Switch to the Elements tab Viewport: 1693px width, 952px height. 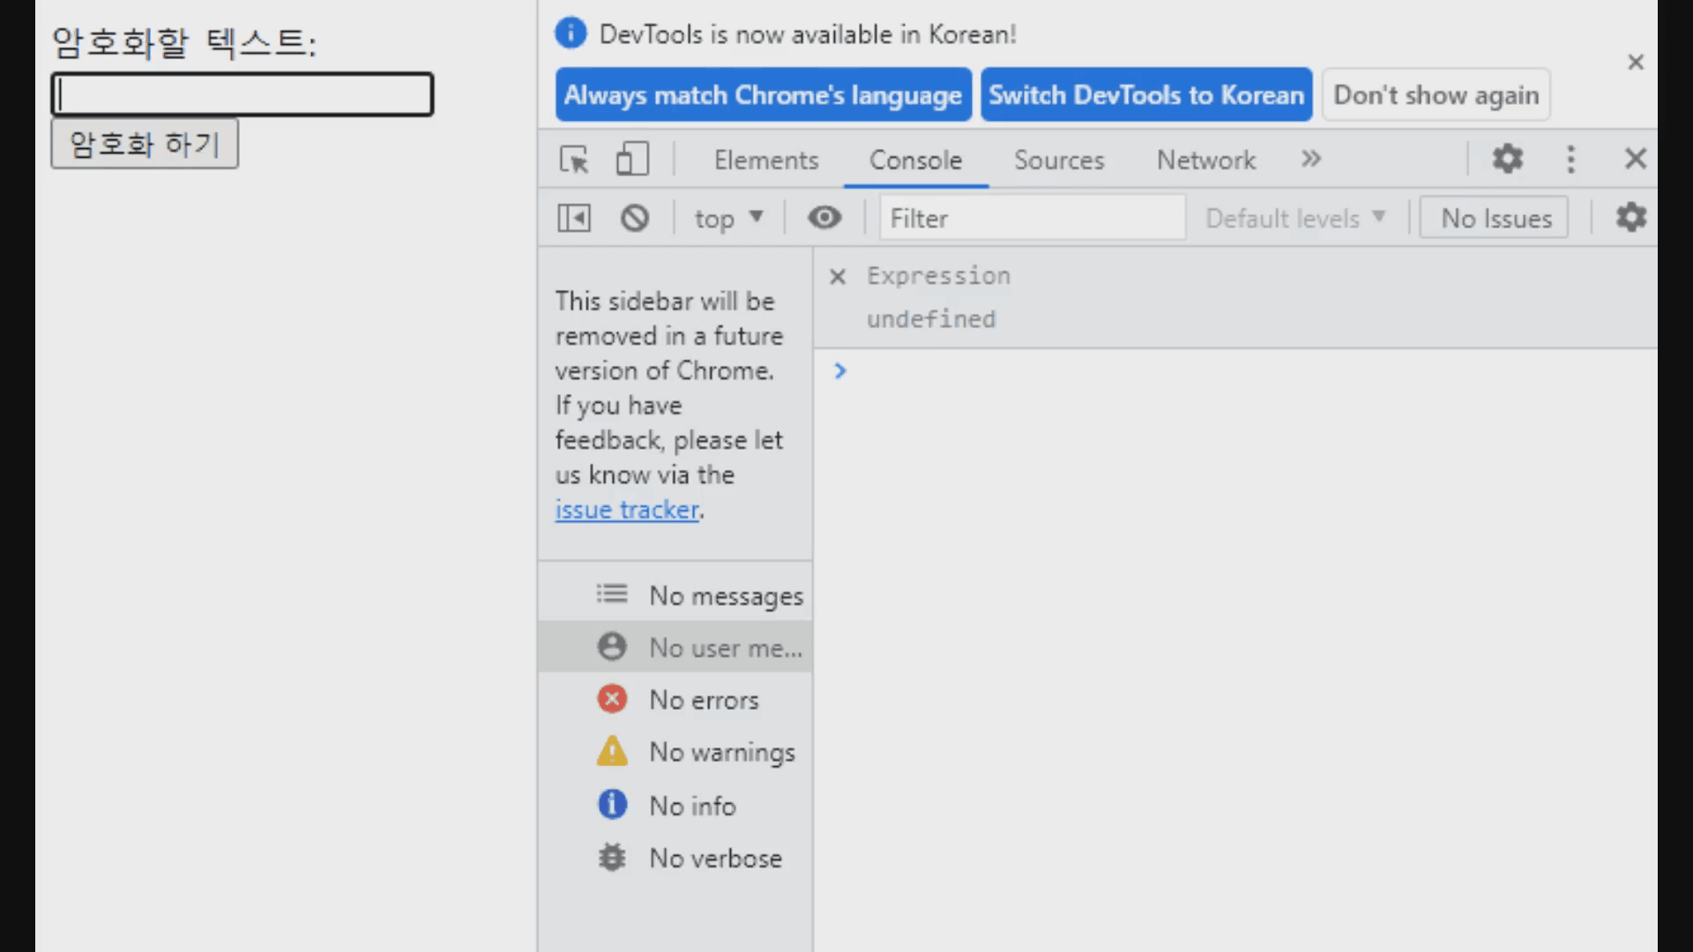[765, 160]
